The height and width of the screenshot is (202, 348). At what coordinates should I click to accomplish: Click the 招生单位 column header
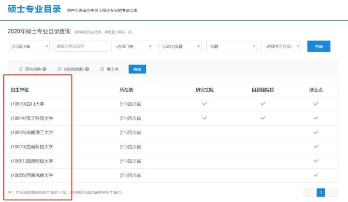(20, 90)
